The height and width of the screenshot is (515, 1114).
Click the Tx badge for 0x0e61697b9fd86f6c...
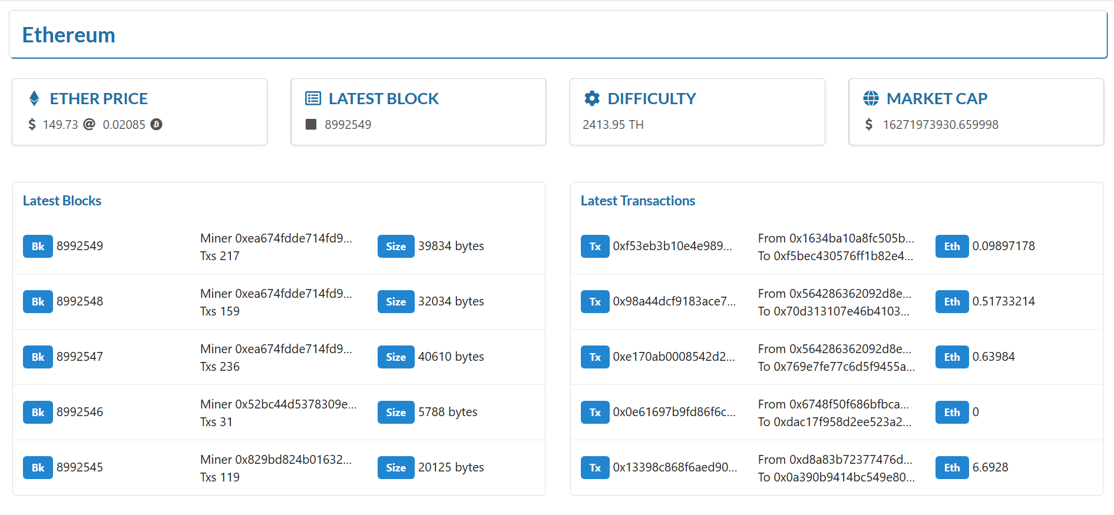595,412
